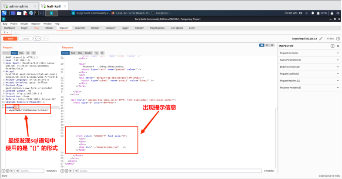
Task: Click the log out power icon in tray
Action: click(338, 13)
